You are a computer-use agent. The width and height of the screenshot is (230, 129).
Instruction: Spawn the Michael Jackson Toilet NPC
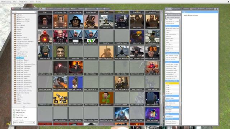click(x=75, y=21)
